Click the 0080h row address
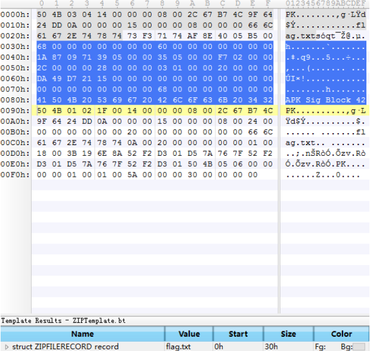 click(15, 100)
